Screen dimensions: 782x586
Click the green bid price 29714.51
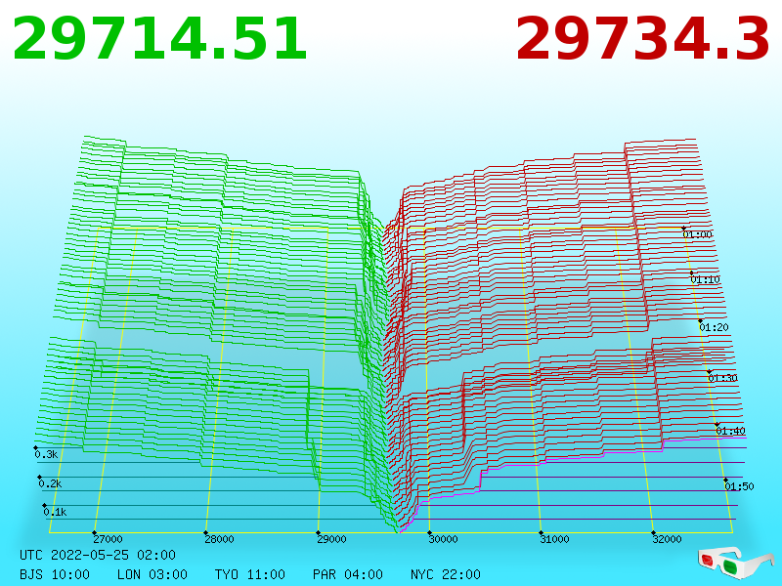(x=159, y=39)
